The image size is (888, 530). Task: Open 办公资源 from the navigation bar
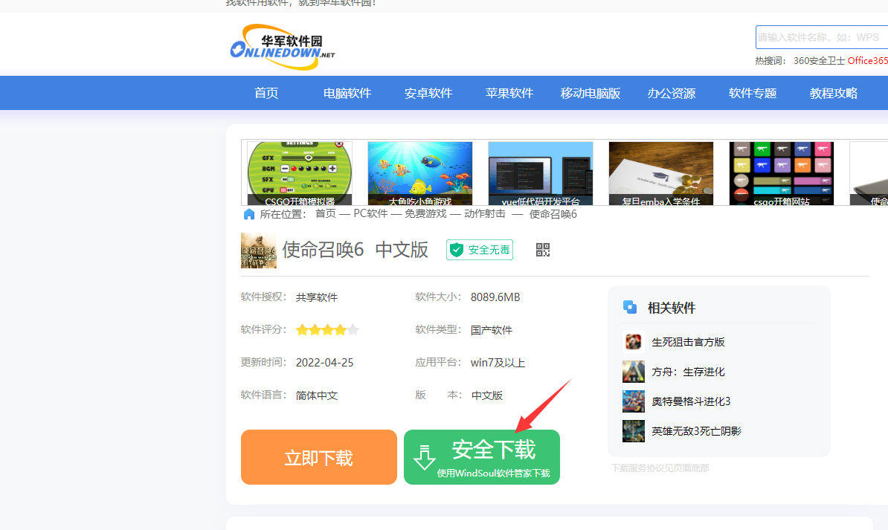(x=671, y=93)
